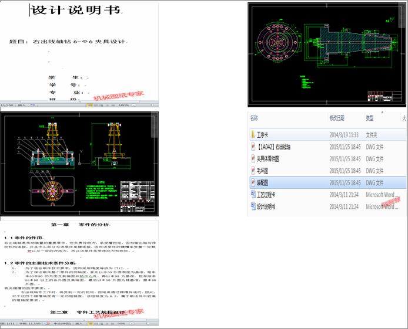Image resolution: width=408 pixels, height=329 pixels.
Task: Sort files by 类型 column header
Action: point(369,118)
